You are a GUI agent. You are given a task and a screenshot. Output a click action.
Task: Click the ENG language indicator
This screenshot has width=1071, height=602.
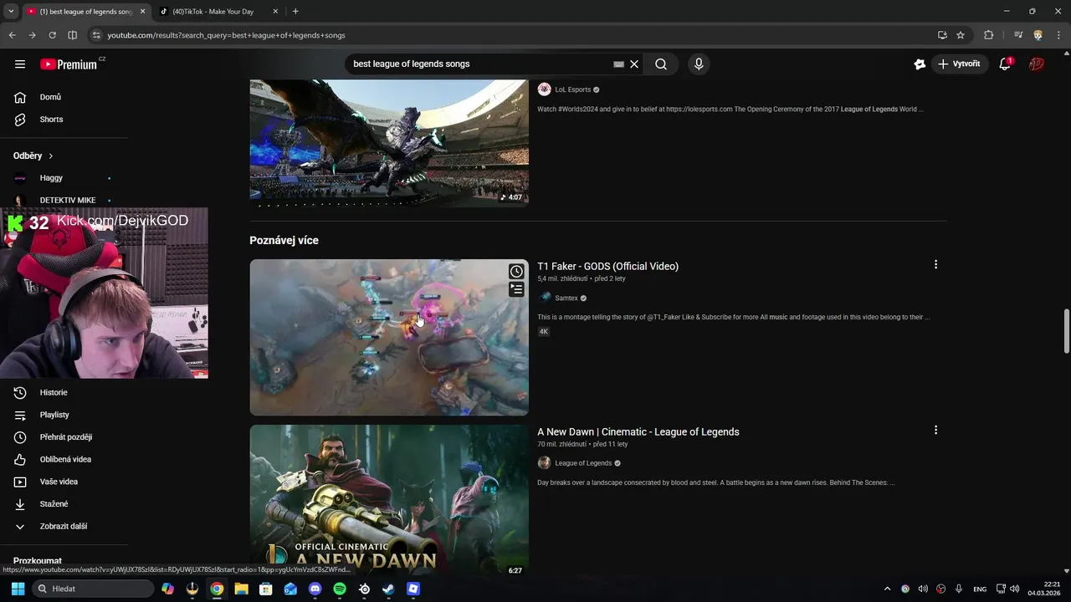[980, 589]
